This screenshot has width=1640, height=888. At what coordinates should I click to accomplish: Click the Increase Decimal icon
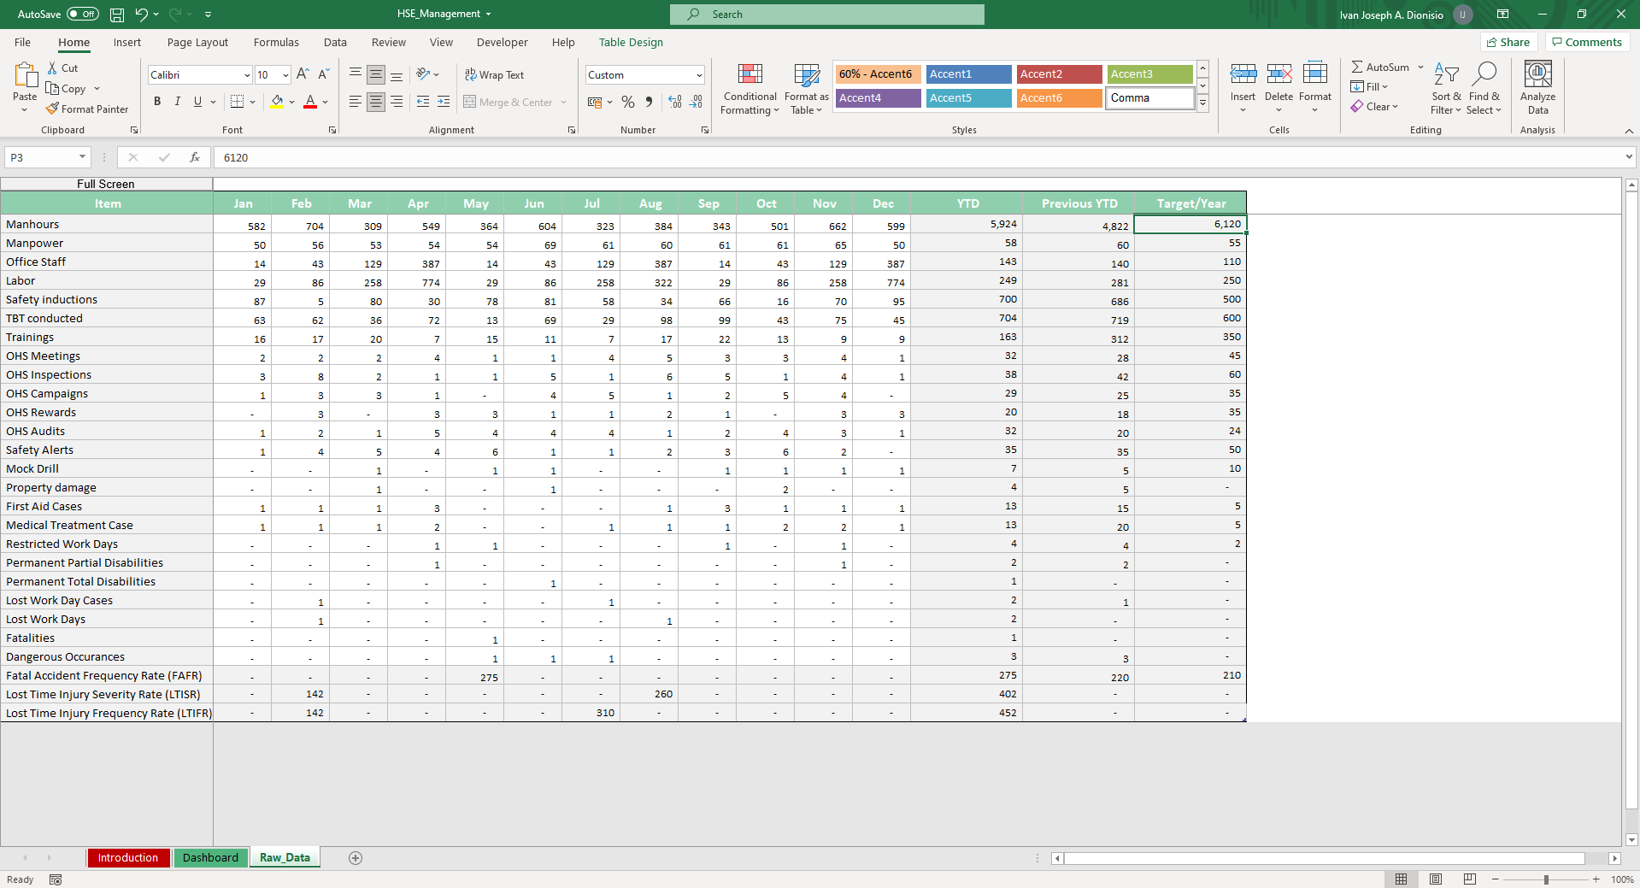click(x=674, y=102)
